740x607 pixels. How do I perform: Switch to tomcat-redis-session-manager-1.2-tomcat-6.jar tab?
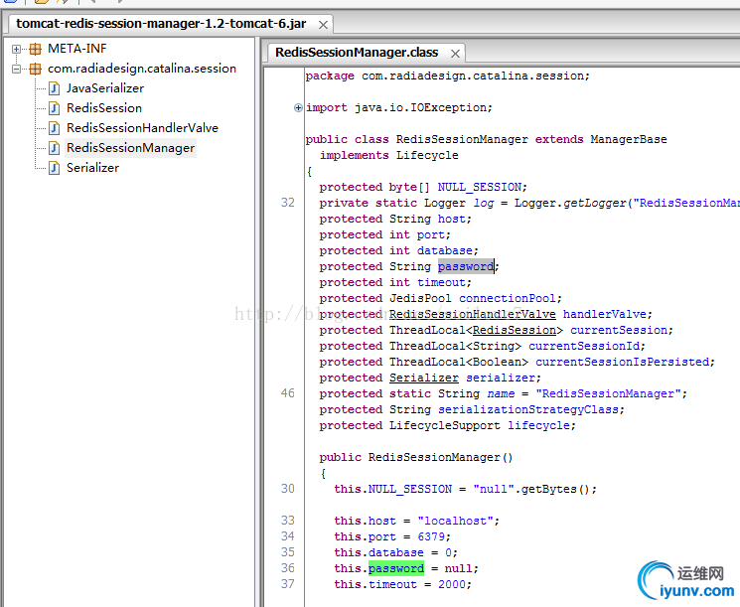(161, 24)
